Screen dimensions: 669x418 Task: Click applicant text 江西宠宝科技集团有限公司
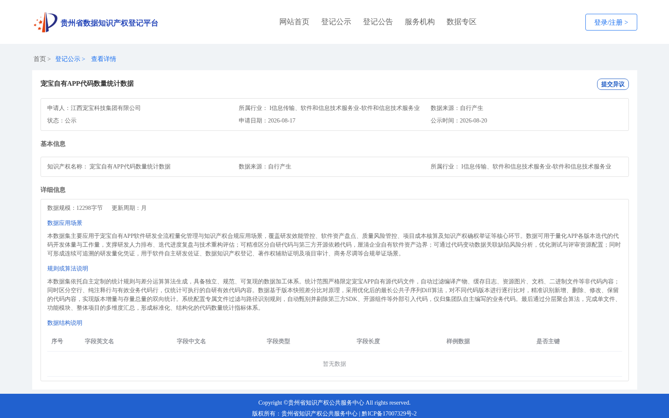coord(106,108)
